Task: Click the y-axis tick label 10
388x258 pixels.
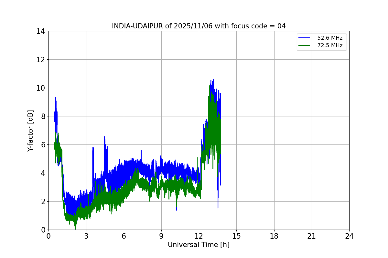Action: pyautogui.click(x=40, y=88)
